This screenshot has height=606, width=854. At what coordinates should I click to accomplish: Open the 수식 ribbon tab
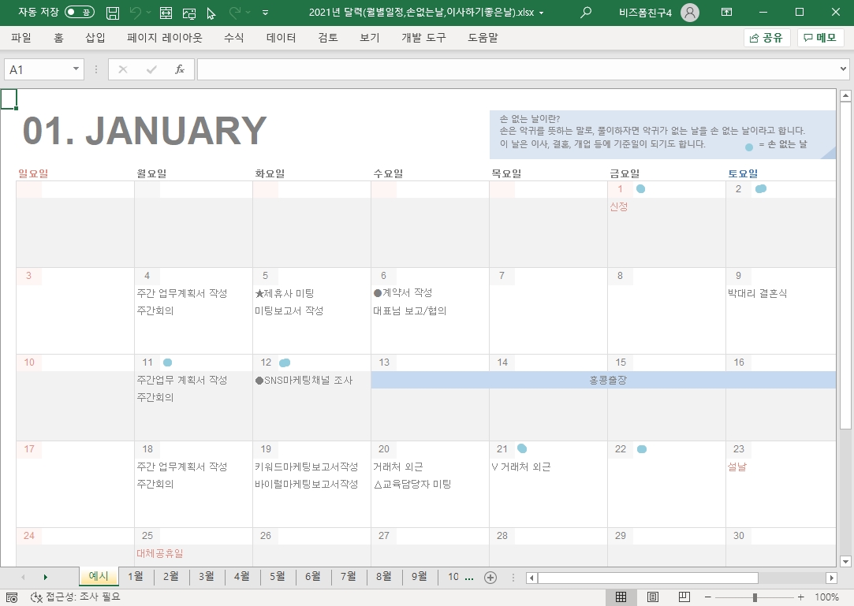233,38
